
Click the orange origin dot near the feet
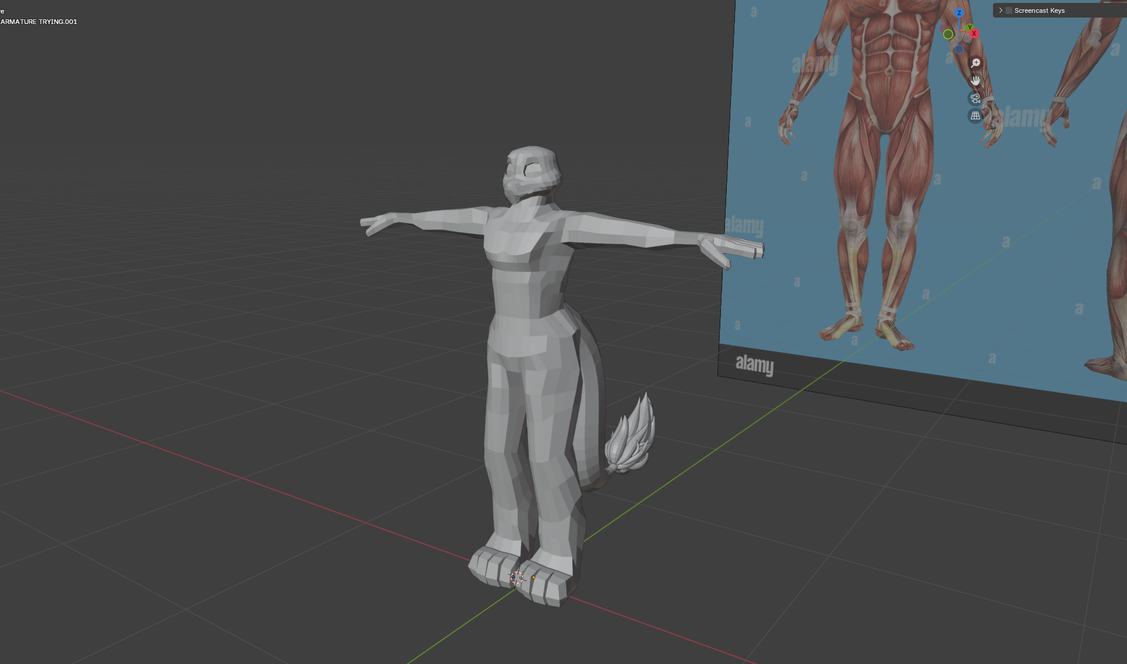pyautogui.click(x=534, y=577)
